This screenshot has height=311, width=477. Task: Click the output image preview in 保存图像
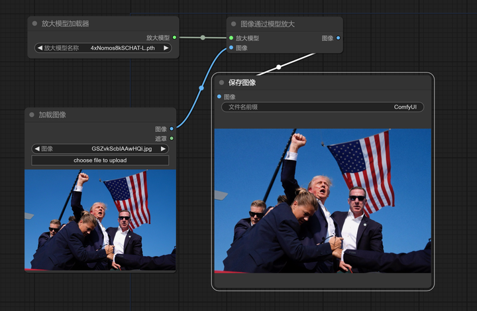323,200
